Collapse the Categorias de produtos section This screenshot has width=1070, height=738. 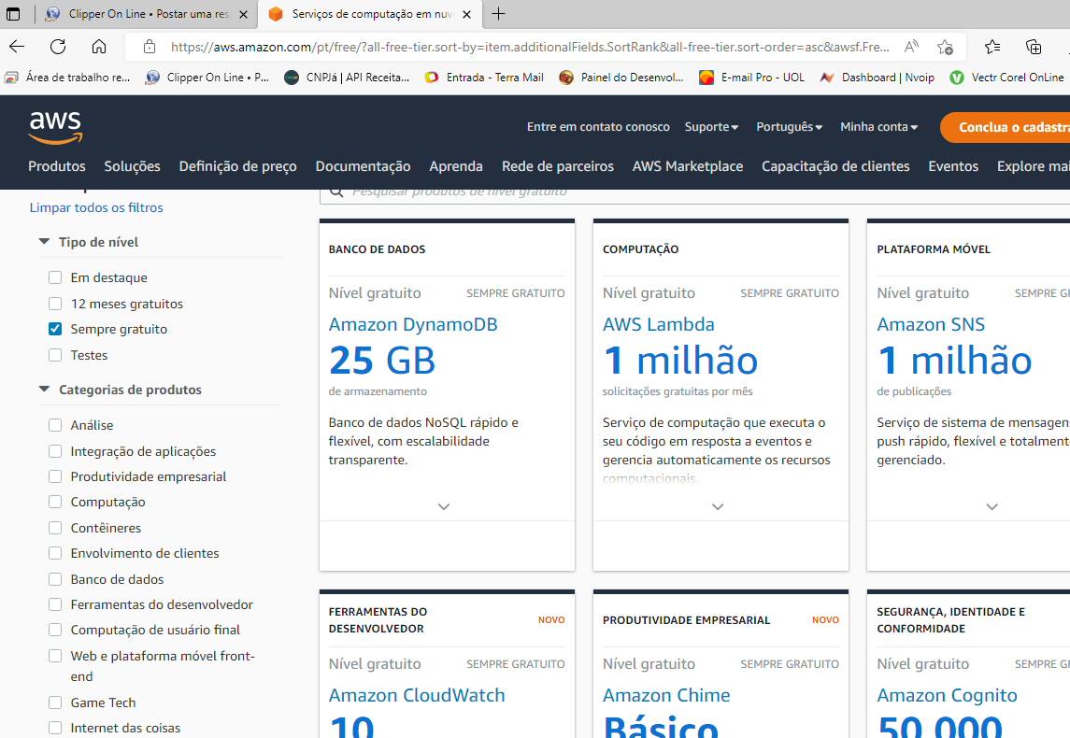44,389
